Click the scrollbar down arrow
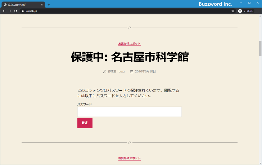This screenshot has width=262, height=165. point(260,163)
